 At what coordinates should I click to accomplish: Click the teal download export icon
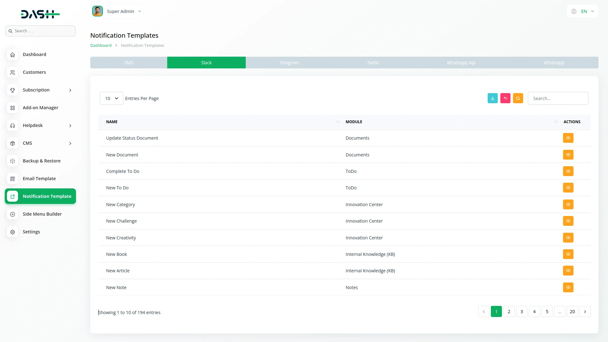point(492,98)
